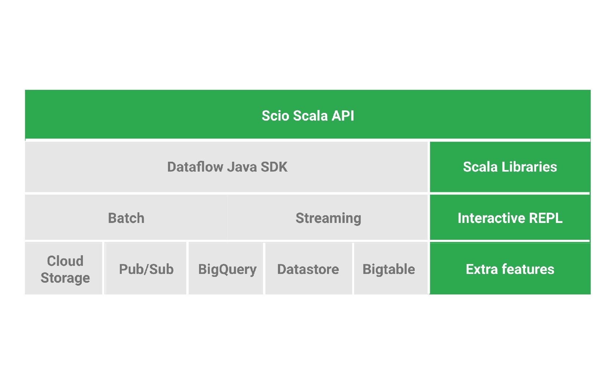The image size is (616, 385).
Task: Select the BigQuery cell
Action: click(227, 269)
